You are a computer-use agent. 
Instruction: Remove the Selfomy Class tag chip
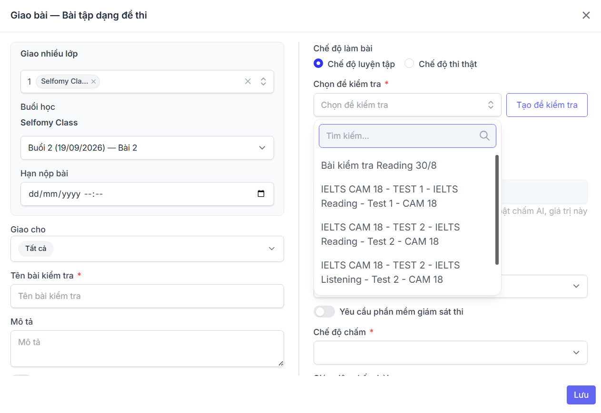pyautogui.click(x=94, y=82)
